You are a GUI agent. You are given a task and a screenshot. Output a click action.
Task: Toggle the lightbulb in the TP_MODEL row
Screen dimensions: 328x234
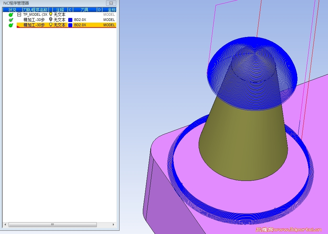(51, 14)
